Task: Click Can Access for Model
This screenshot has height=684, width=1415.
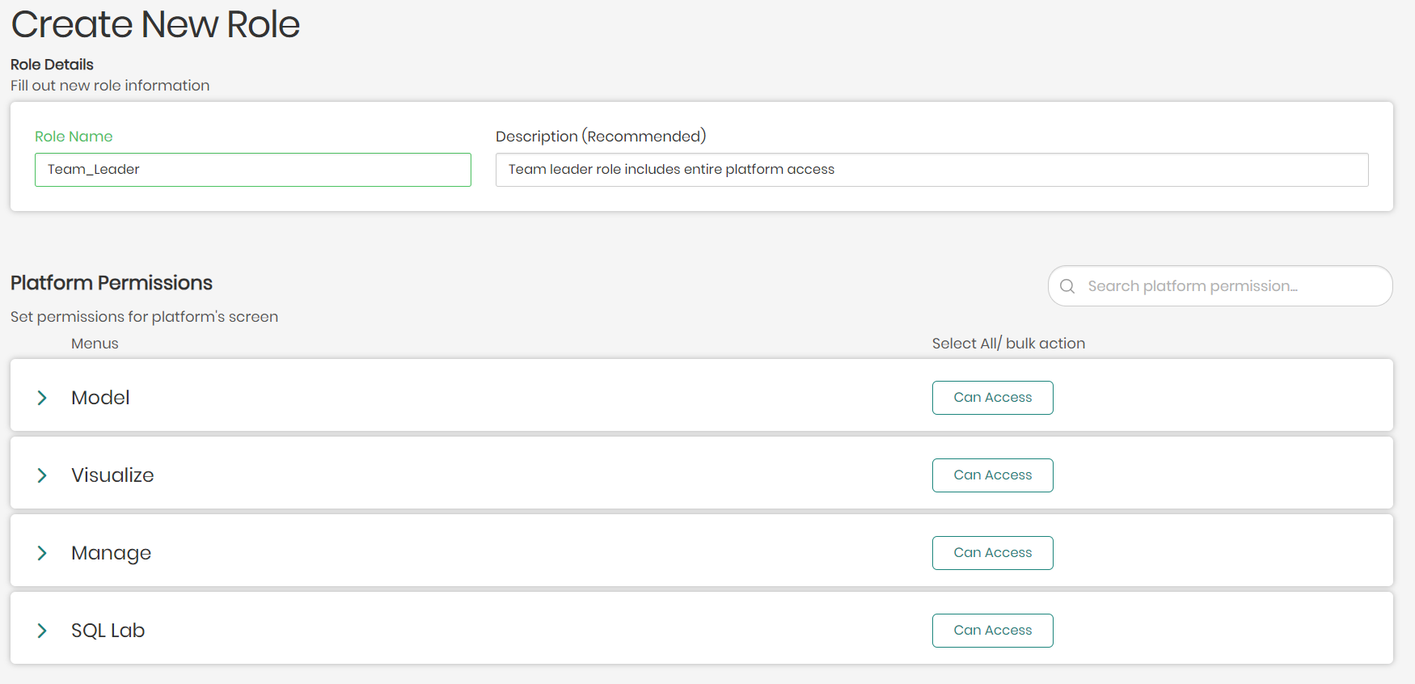Action: (x=992, y=398)
